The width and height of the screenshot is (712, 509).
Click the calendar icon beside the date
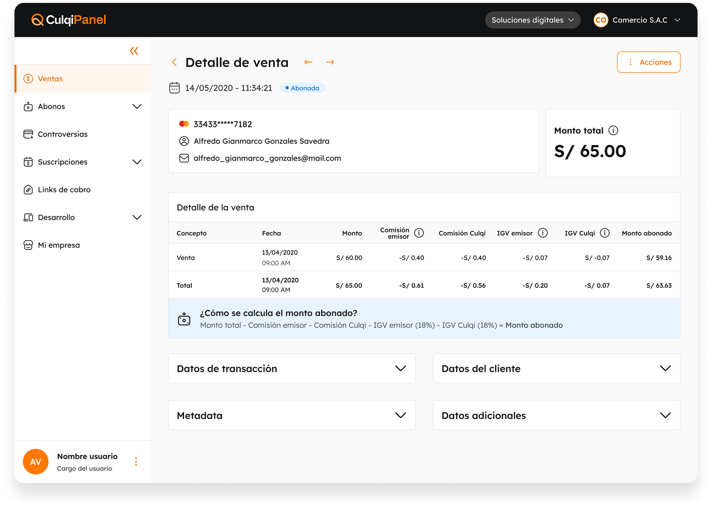175,88
